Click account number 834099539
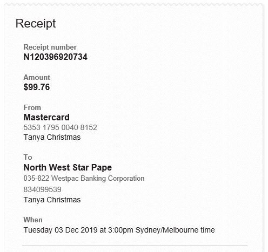The image size is (268, 252). coord(42,189)
